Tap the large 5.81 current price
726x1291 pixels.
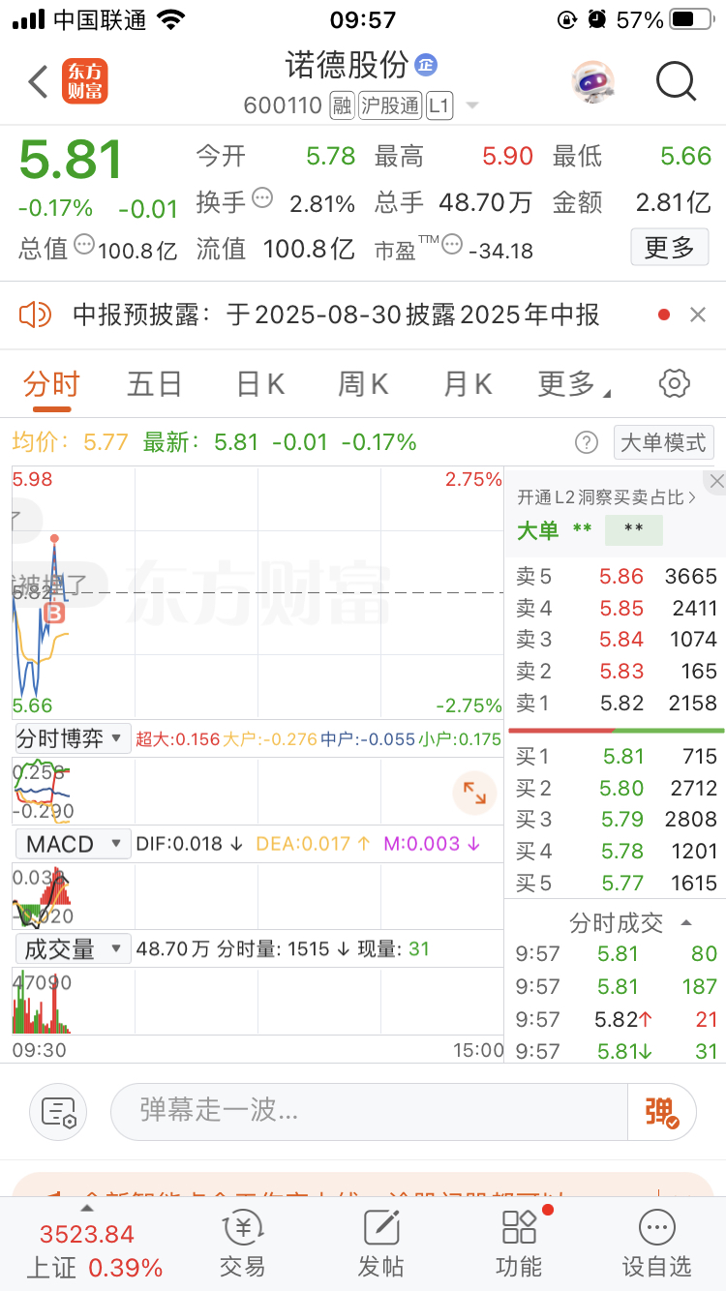click(x=72, y=160)
